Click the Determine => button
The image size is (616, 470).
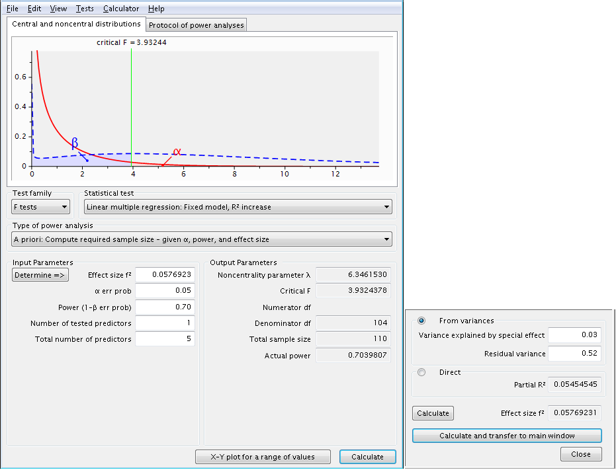pyautogui.click(x=40, y=275)
